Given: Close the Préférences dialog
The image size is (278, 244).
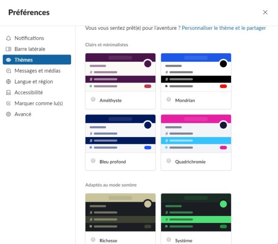Looking at the screenshot, I should [x=265, y=12].
